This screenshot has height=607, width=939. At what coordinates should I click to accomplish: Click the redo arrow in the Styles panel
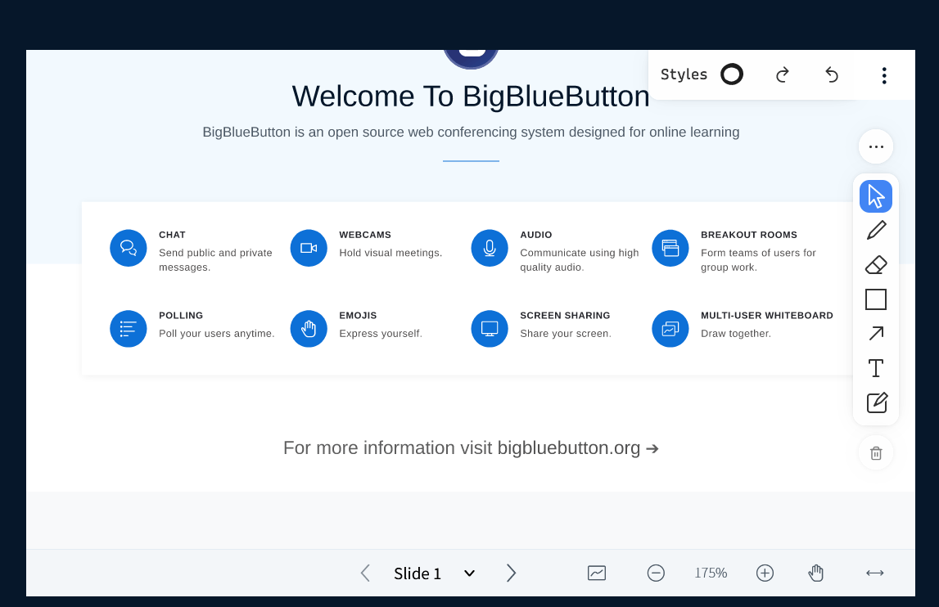782,74
